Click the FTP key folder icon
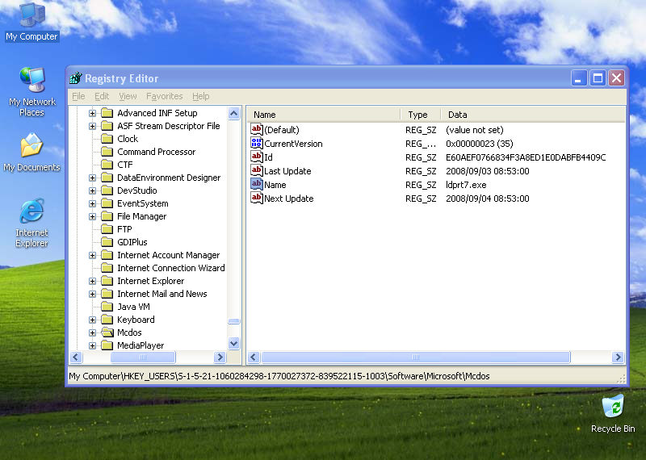Image resolution: width=646 pixels, height=460 pixels. coord(107,229)
